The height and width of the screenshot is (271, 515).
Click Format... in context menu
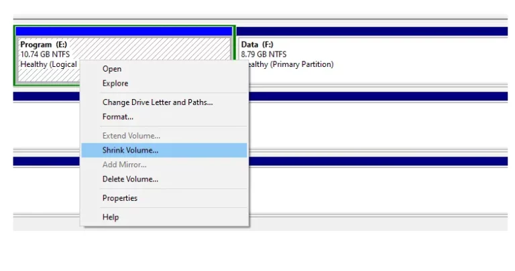coord(164,116)
